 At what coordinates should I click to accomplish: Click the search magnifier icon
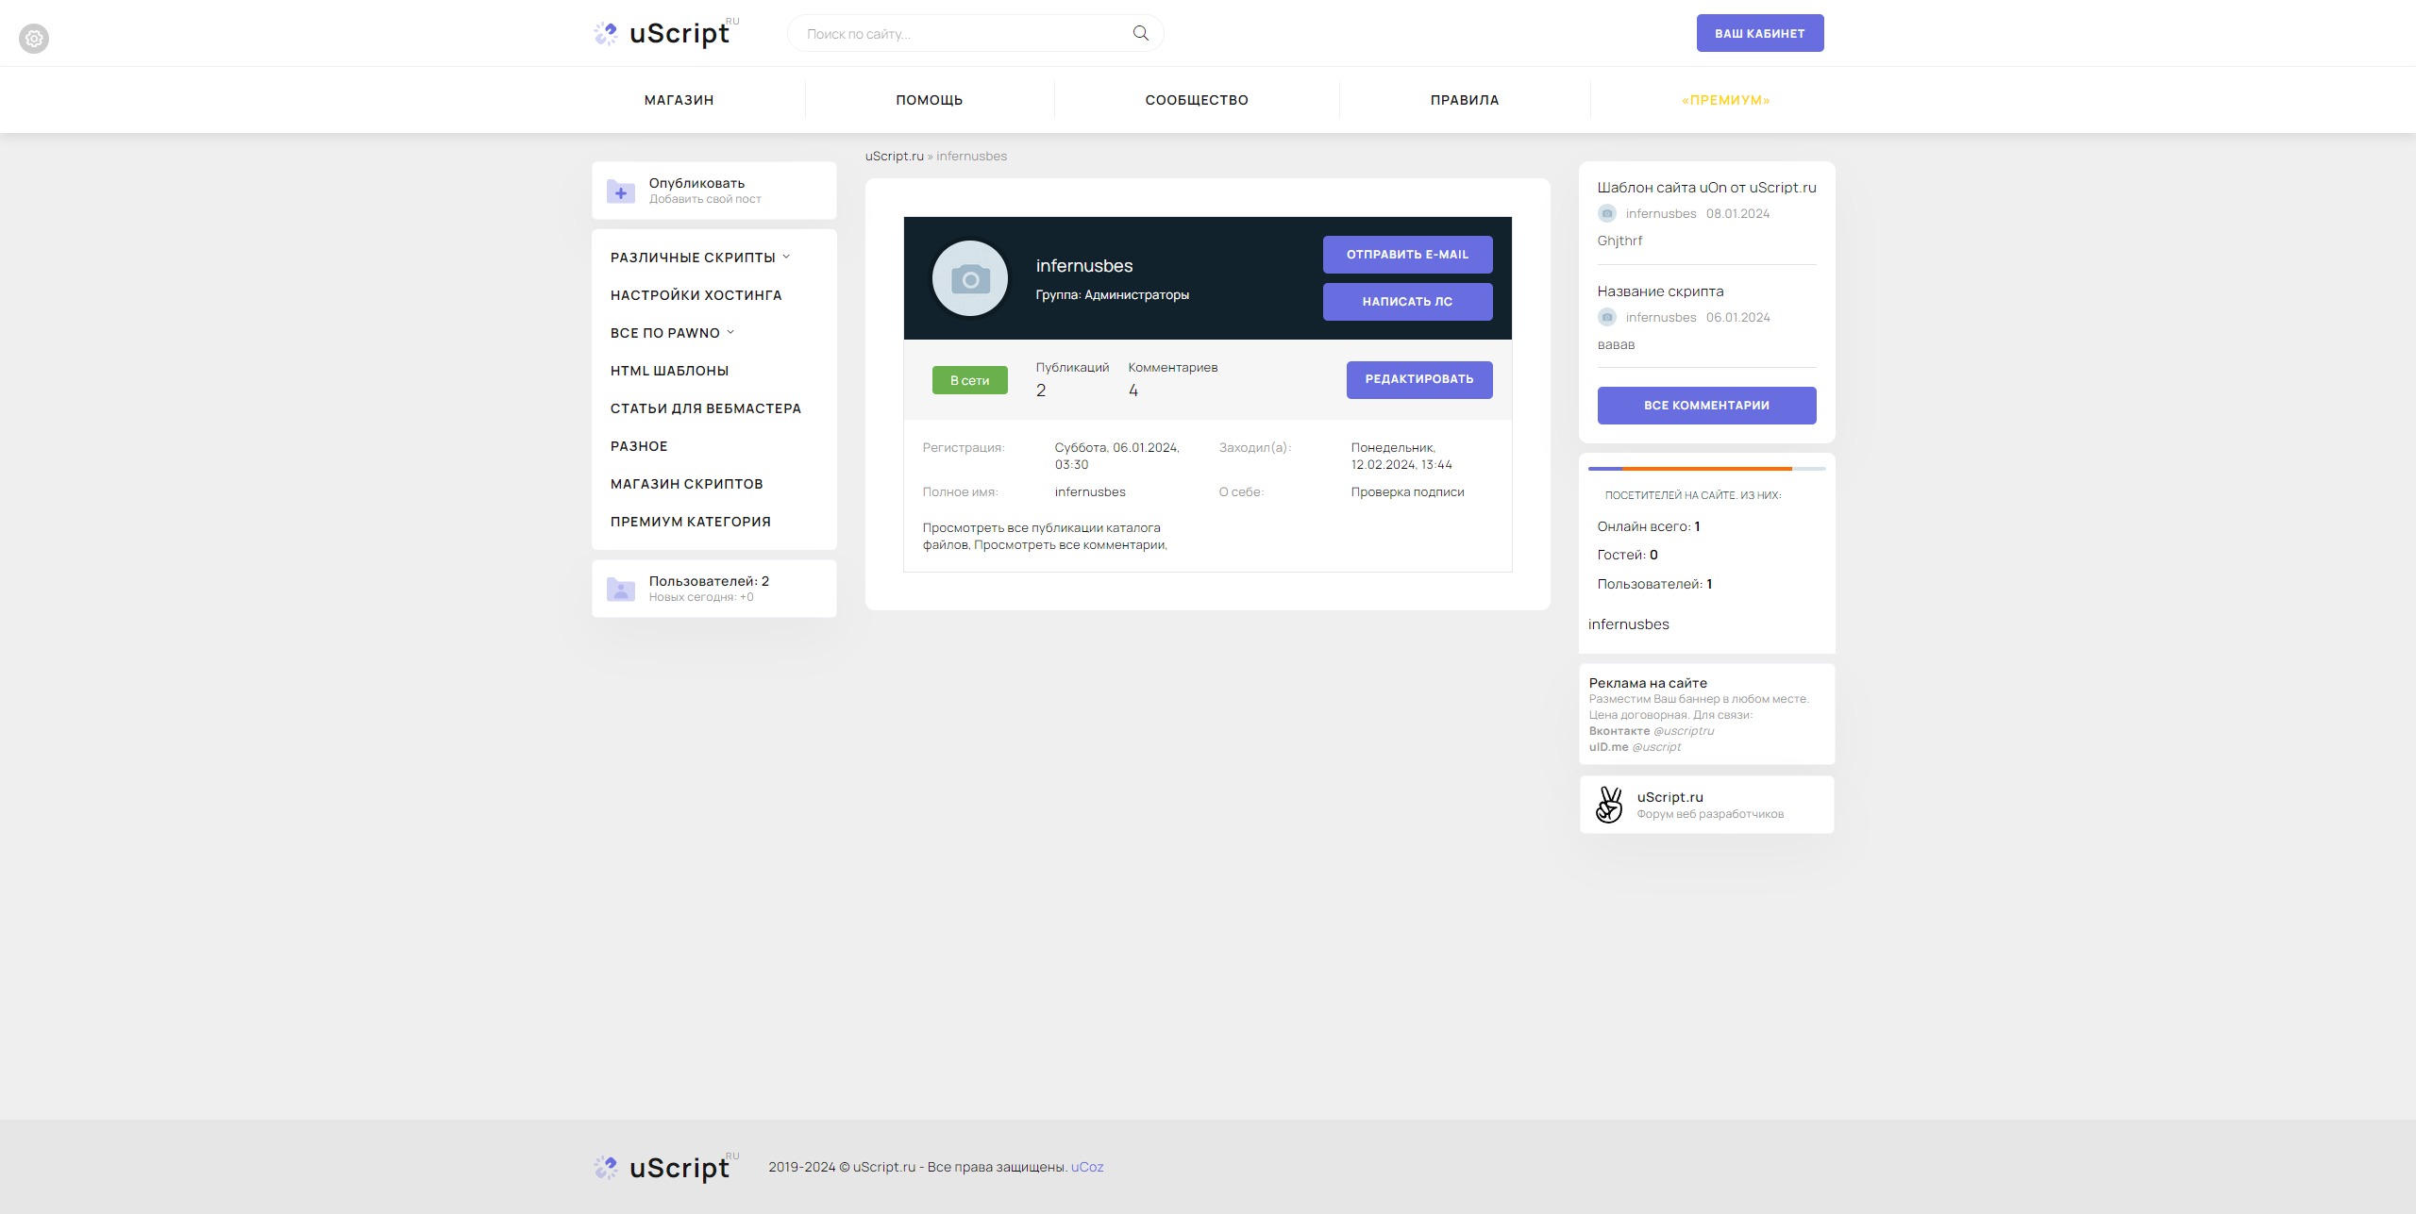click(x=1140, y=33)
